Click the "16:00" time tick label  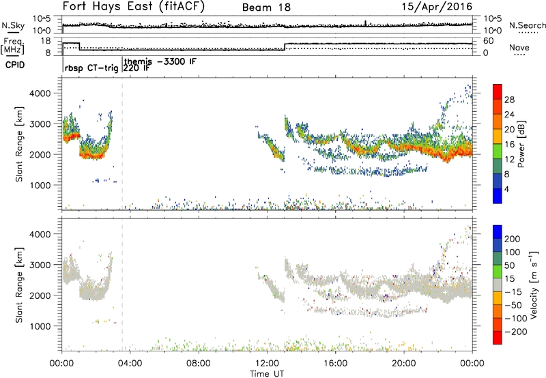[x=335, y=364]
